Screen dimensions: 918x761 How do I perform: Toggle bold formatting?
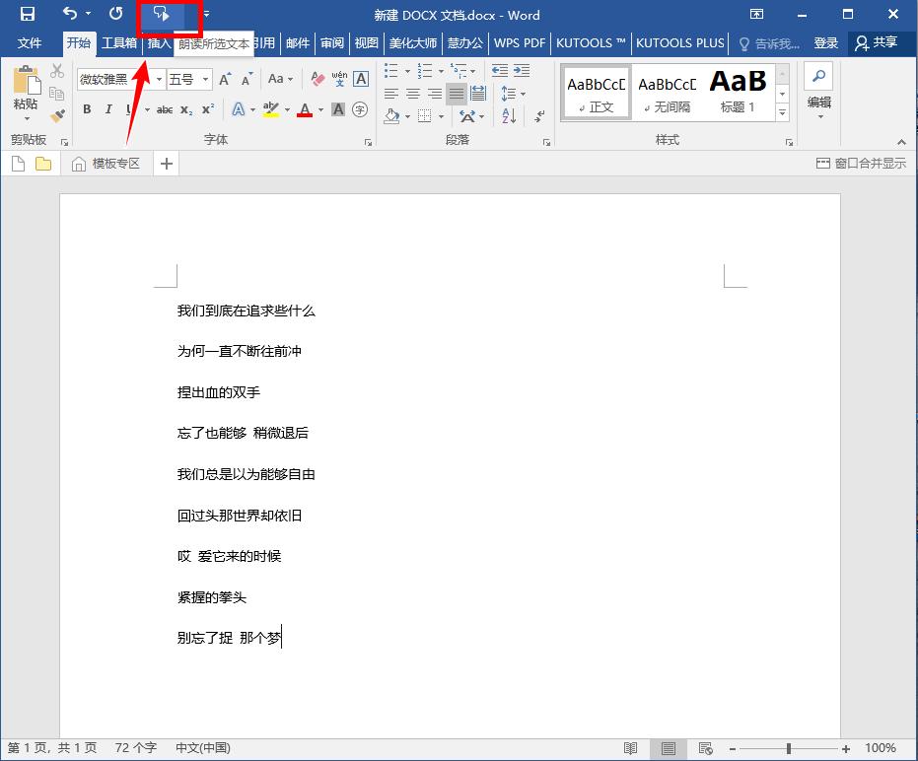coord(87,110)
